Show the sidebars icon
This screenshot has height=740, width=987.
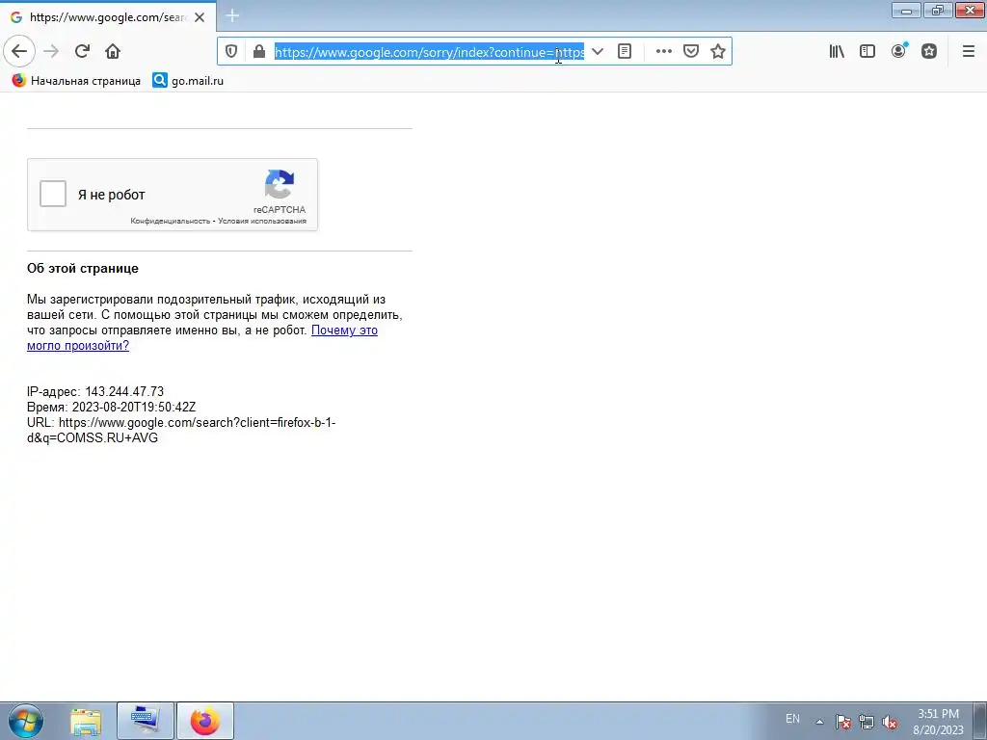click(867, 52)
